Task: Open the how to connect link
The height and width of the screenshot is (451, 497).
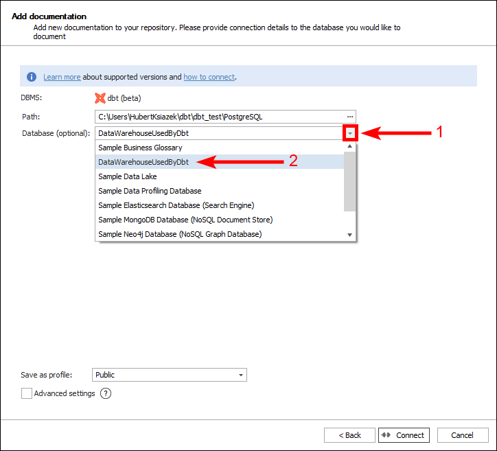Action: coord(209,77)
